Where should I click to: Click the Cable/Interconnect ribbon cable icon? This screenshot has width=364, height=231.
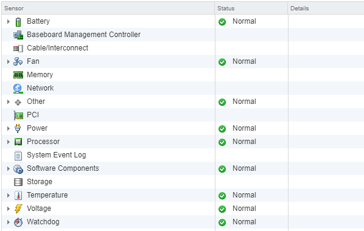pyautogui.click(x=18, y=49)
